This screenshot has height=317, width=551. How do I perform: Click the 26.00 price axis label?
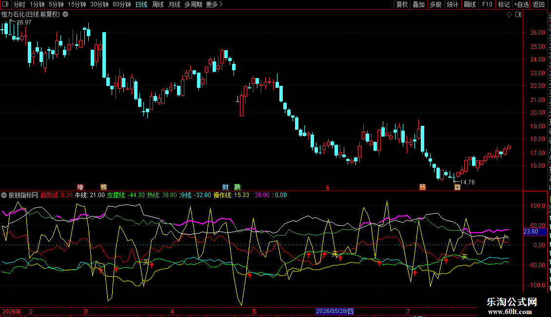(538, 32)
